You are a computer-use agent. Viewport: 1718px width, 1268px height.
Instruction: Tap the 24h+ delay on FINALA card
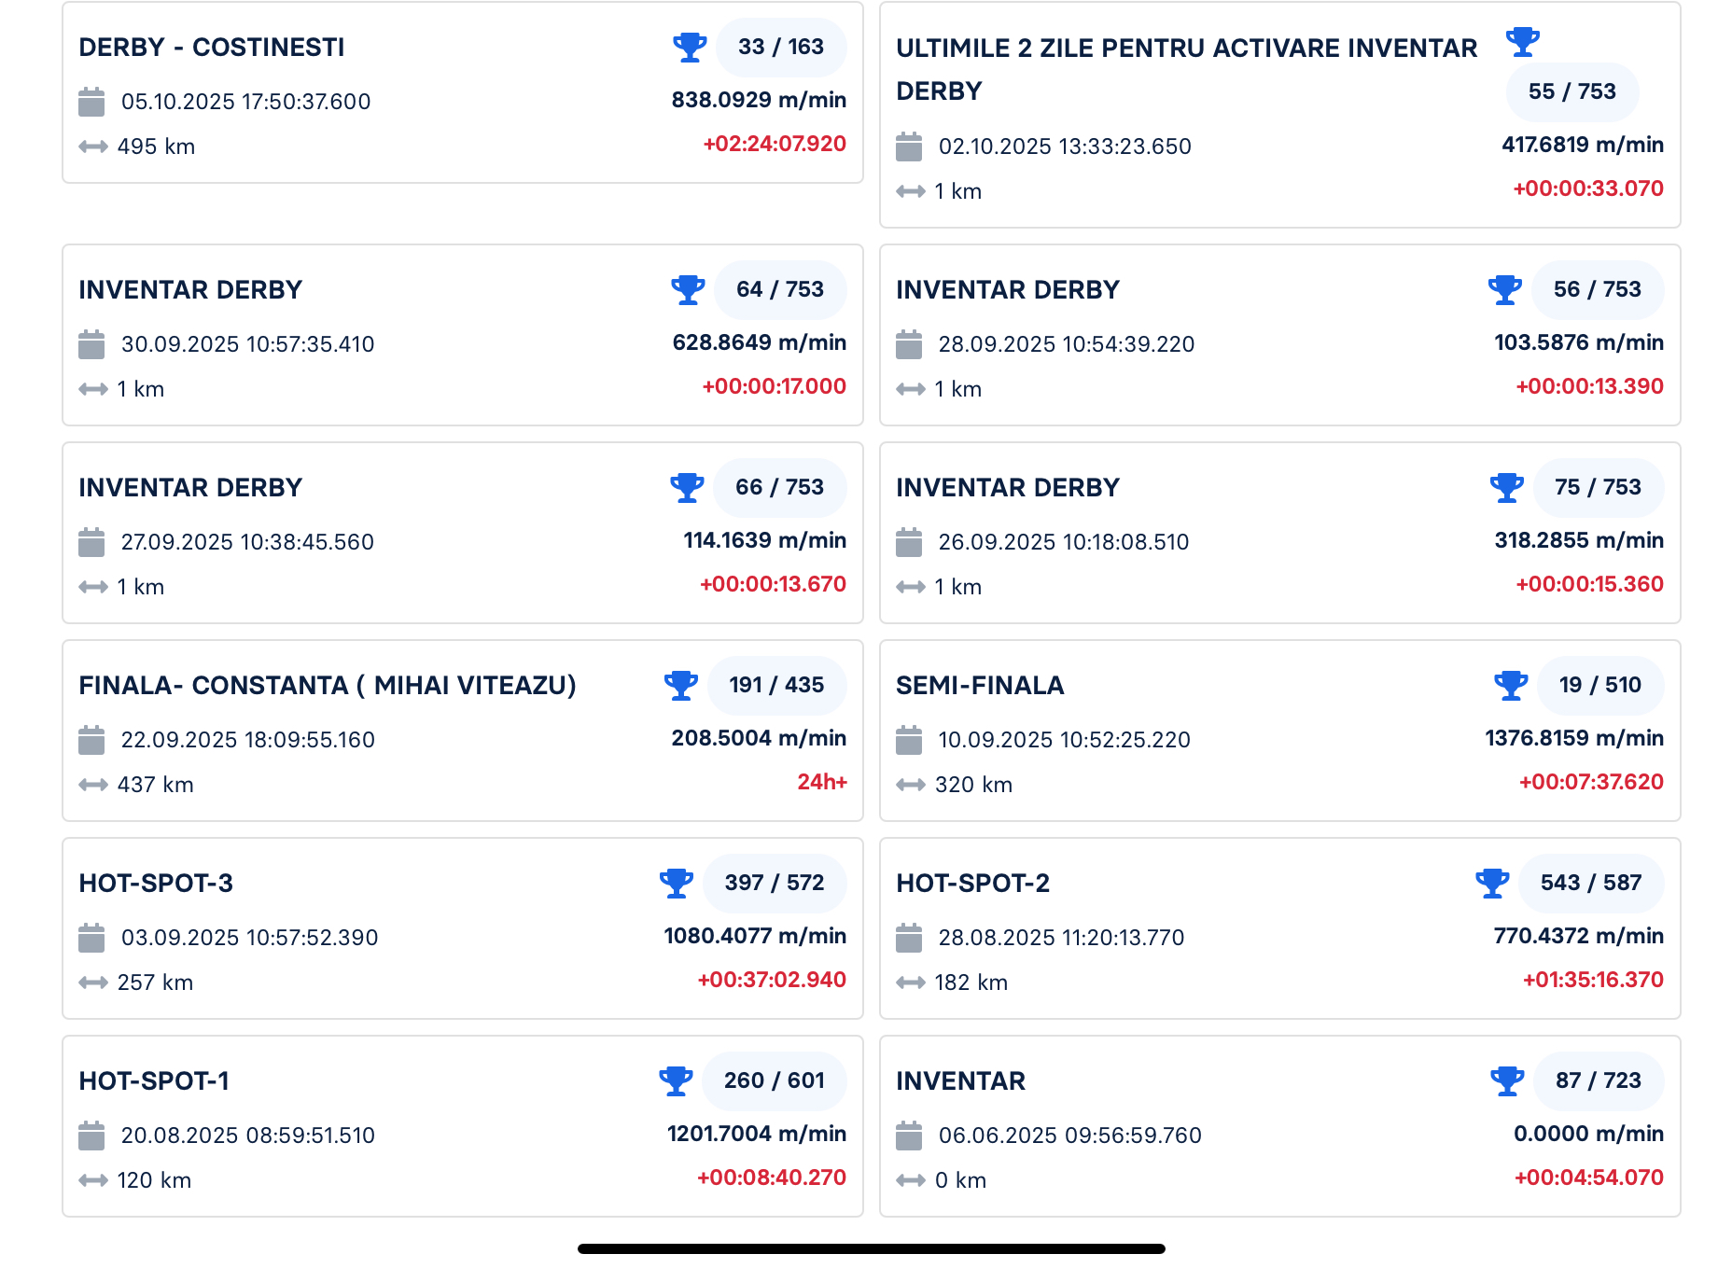pos(821,782)
